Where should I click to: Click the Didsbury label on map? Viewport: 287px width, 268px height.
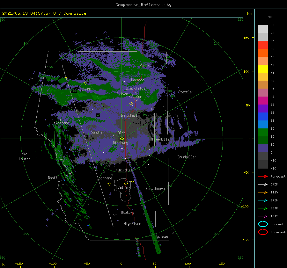(x=120, y=143)
